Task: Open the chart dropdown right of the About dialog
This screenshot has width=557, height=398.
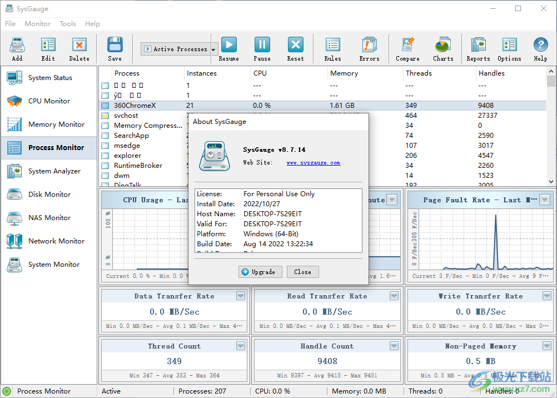Action: click(392, 200)
